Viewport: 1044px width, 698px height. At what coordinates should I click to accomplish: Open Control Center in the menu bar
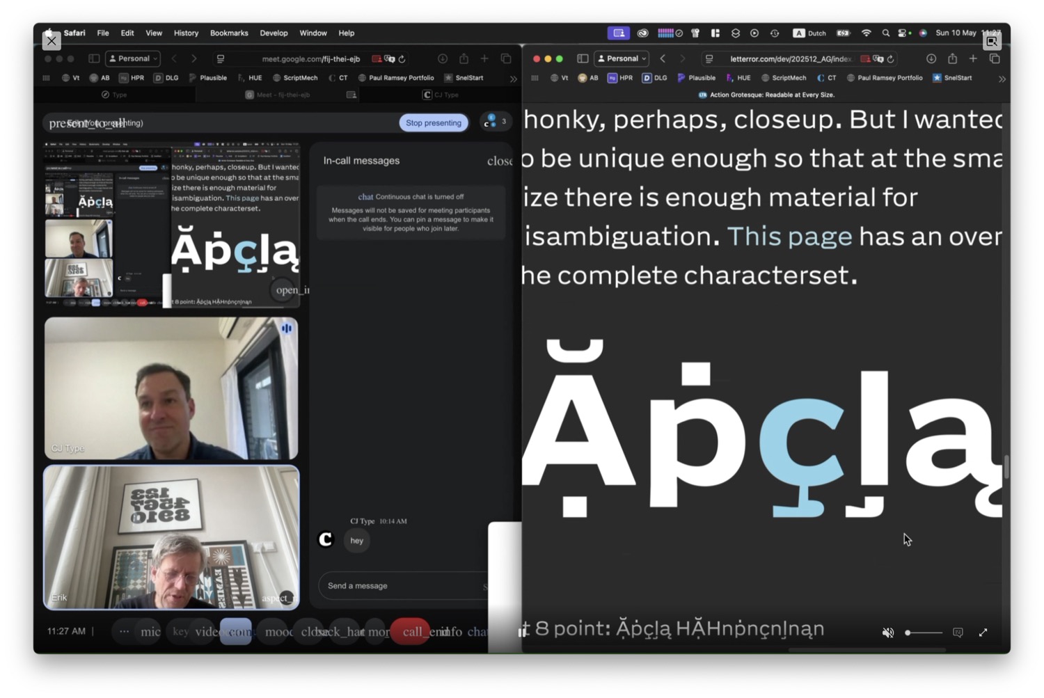903,33
